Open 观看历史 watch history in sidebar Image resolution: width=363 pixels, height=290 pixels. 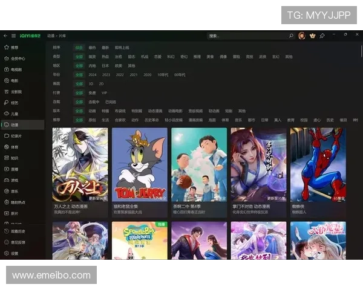click(x=18, y=231)
